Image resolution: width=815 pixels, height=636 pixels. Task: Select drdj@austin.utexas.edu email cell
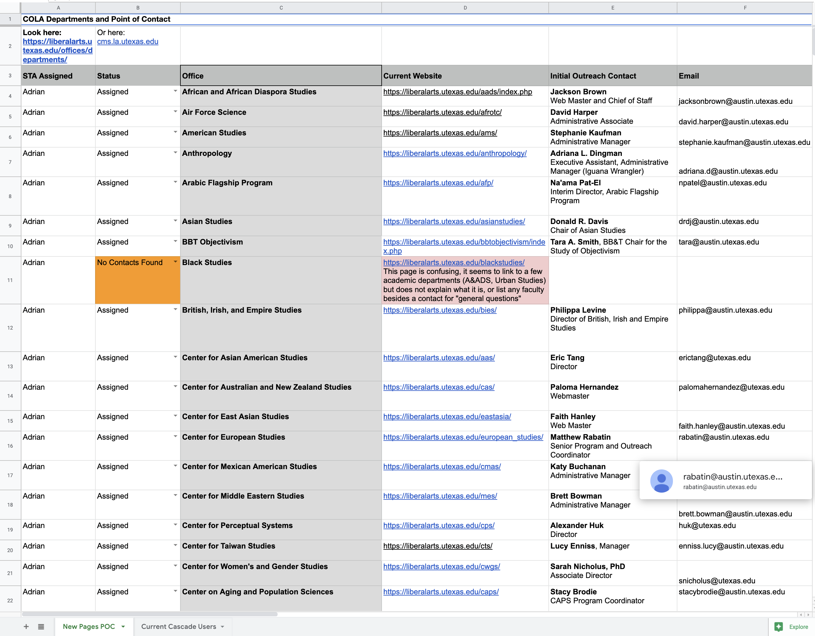(745, 225)
